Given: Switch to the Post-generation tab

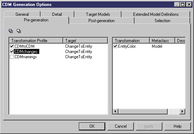Looking at the screenshot, I should point(101,21).
